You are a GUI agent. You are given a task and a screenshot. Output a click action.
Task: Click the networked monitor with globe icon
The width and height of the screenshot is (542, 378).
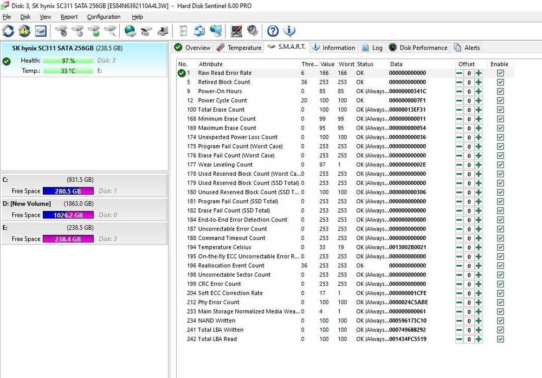click(x=216, y=31)
